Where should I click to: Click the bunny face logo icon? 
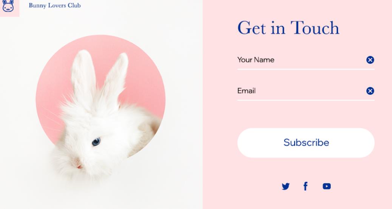click(8, 6)
